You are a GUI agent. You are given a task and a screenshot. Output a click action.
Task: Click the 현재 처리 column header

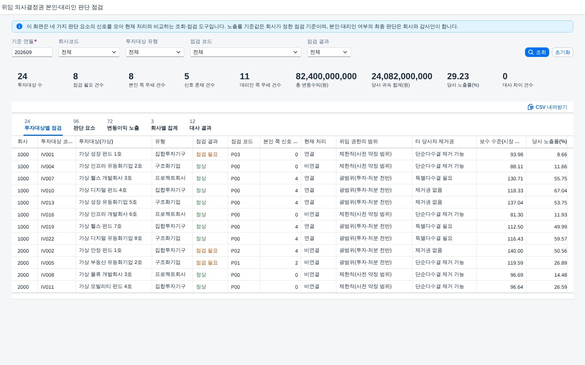(x=319, y=142)
